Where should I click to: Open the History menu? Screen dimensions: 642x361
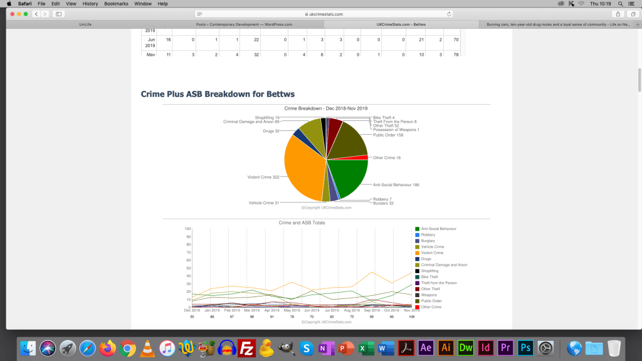click(x=90, y=4)
